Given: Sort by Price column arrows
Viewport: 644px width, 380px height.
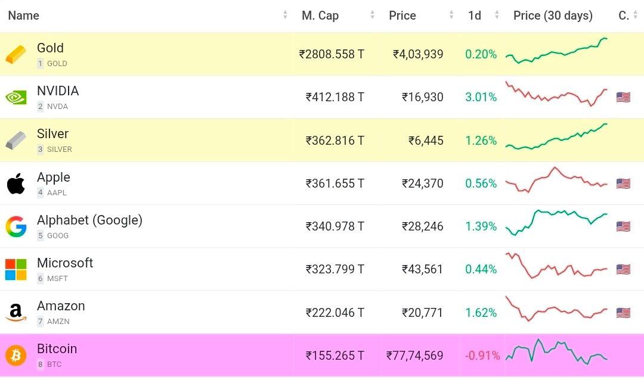Looking at the screenshot, I should pyautogui.click(x=451, y=15).
